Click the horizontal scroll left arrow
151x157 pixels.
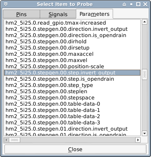[6, 140]
